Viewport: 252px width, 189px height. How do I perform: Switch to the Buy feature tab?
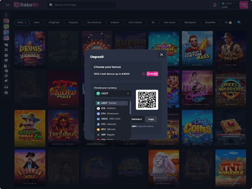click(x=94, y=23)
